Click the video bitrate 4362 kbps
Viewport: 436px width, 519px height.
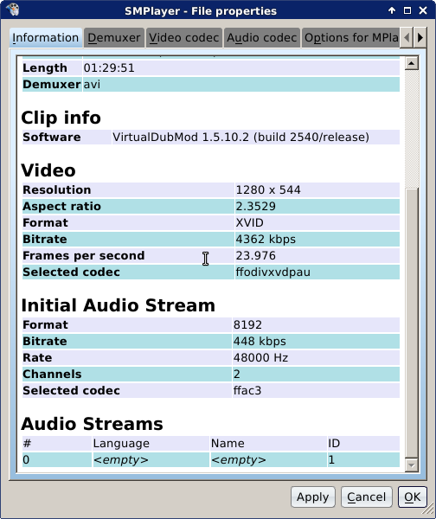point(266,240)
